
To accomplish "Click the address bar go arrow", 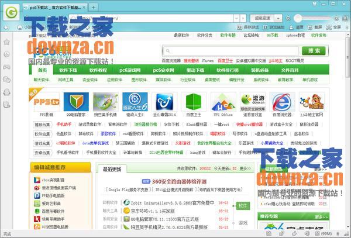I will pos(243,18).
